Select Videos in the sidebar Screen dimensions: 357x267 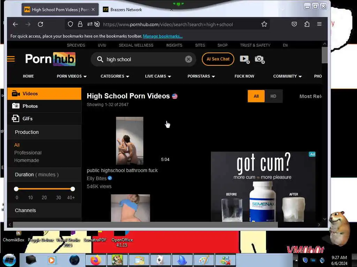click(x=44, y=94)
